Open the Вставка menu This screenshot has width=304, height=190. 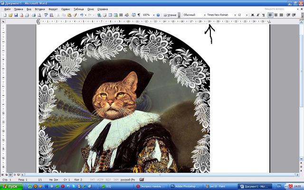(40, 9)
